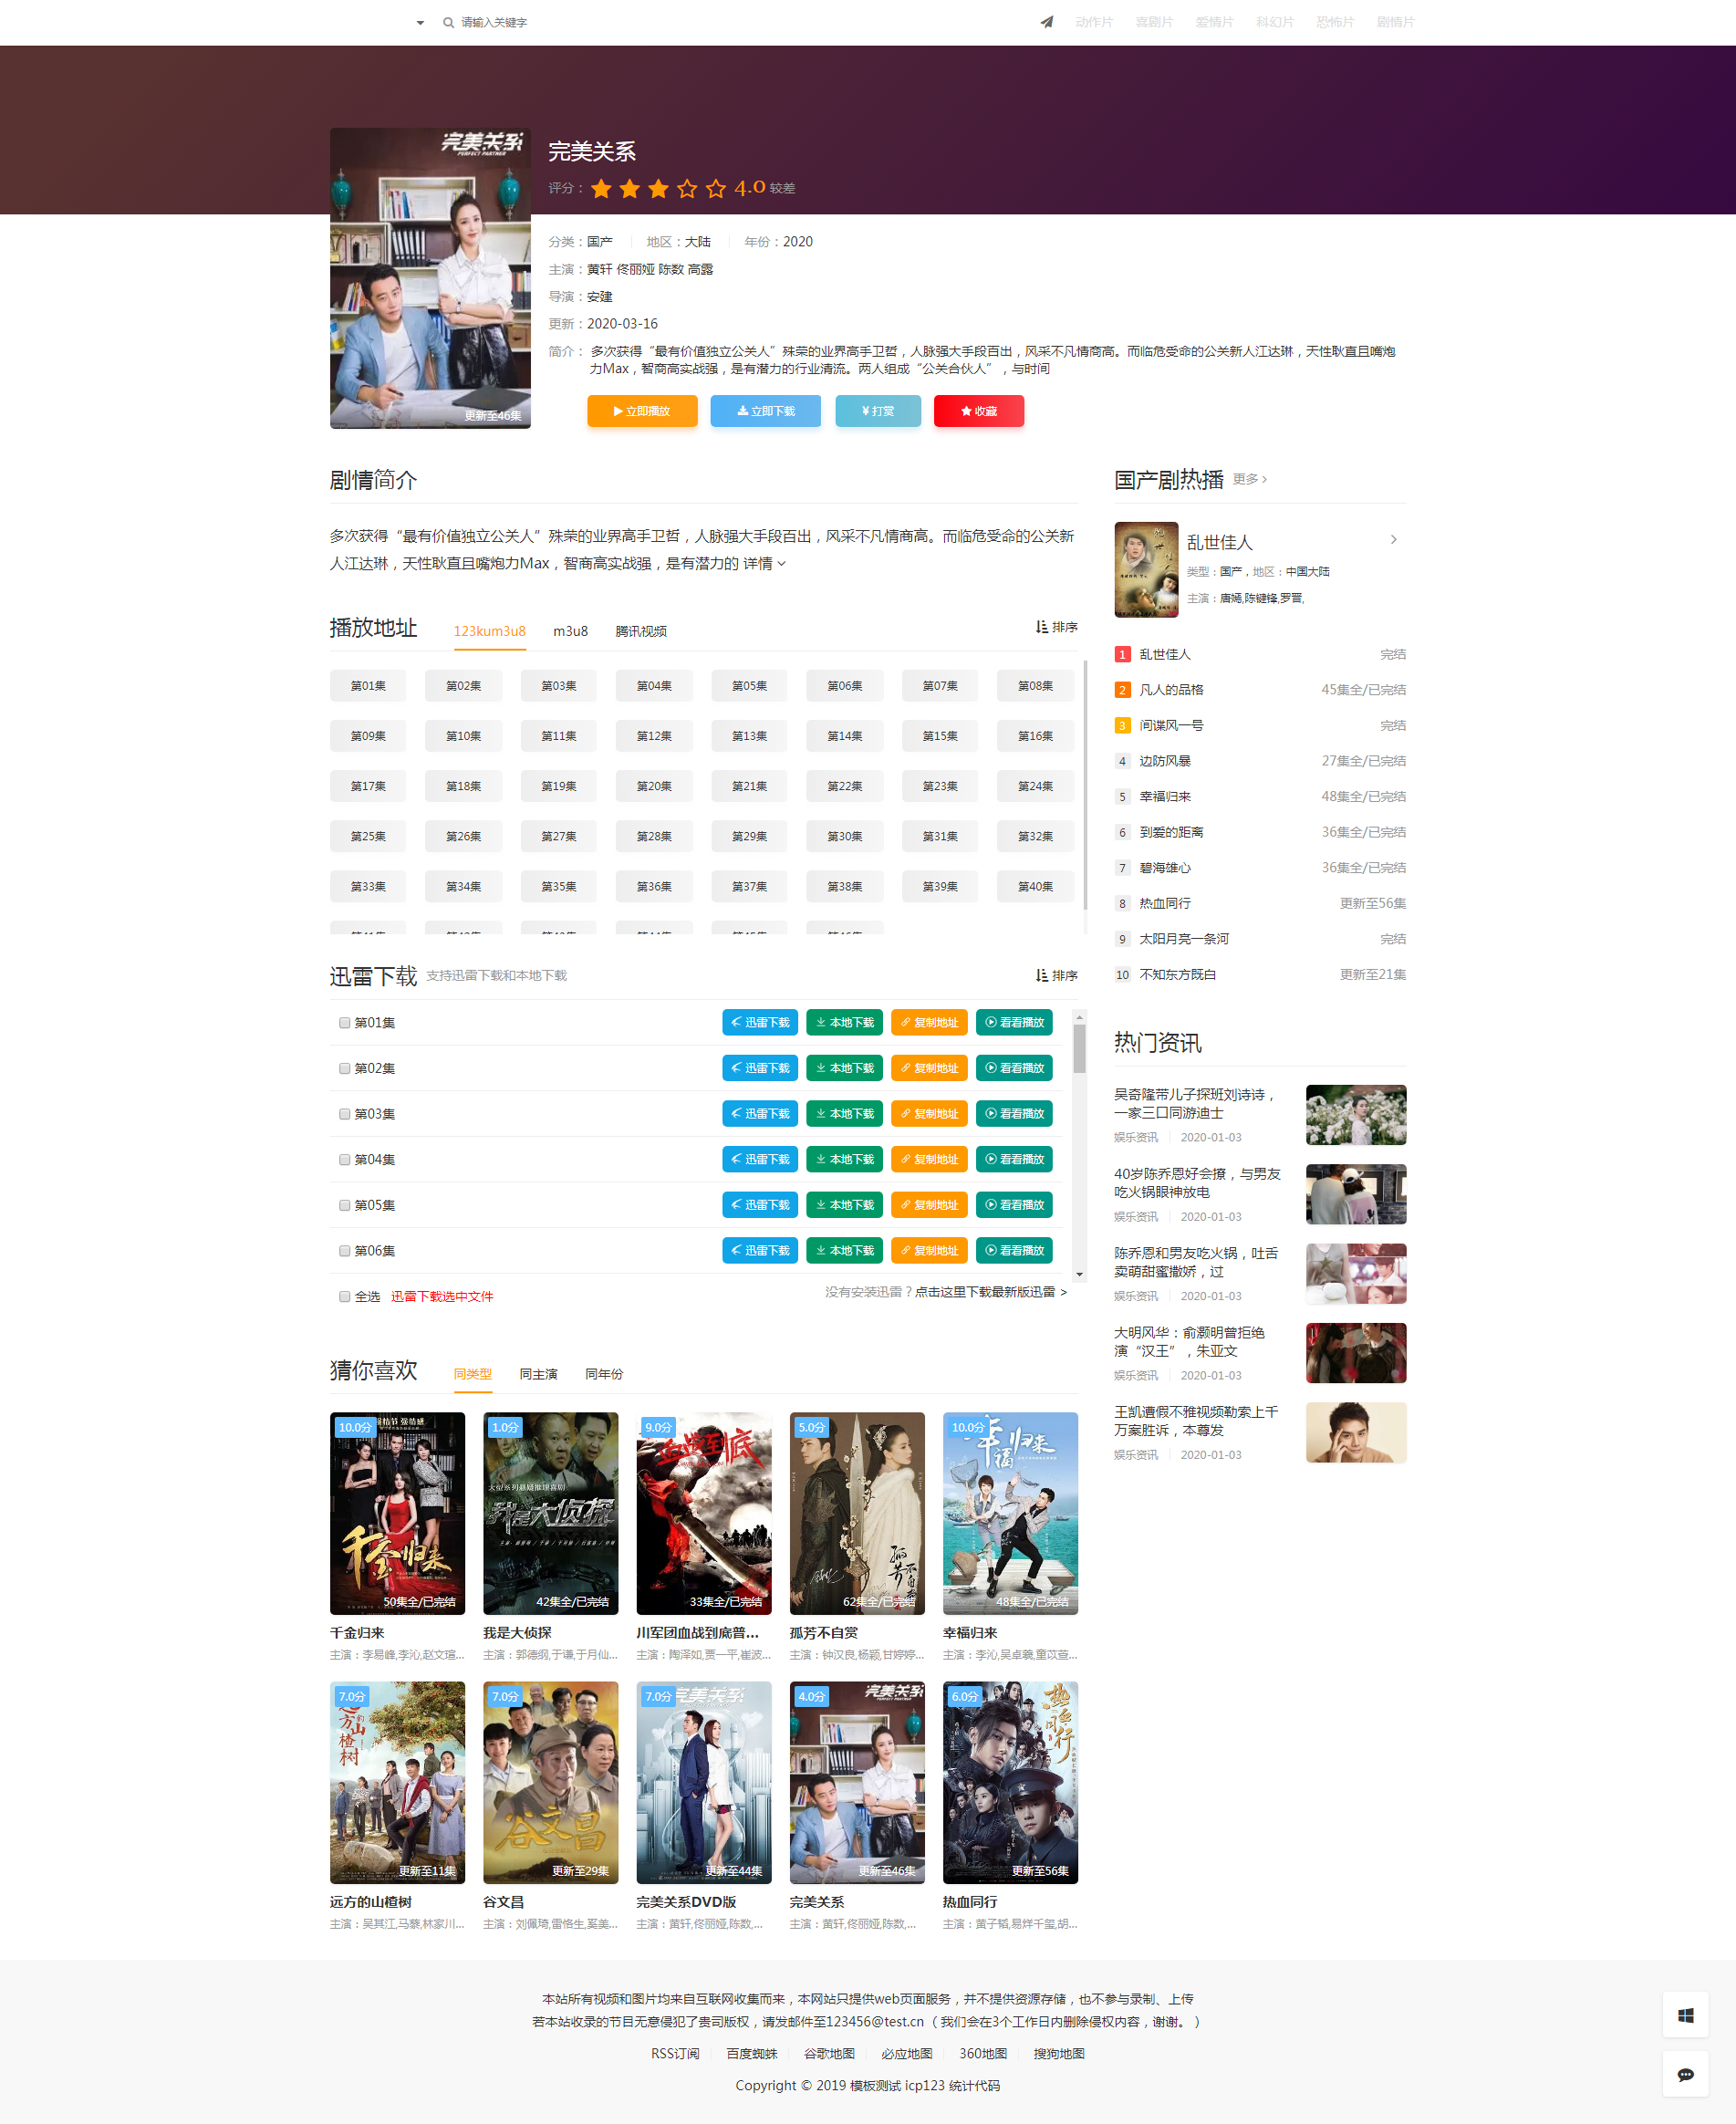Click the paper plane navigation icon
This screenshot has width=1736, height=2124.
[x=1046, y=22]
